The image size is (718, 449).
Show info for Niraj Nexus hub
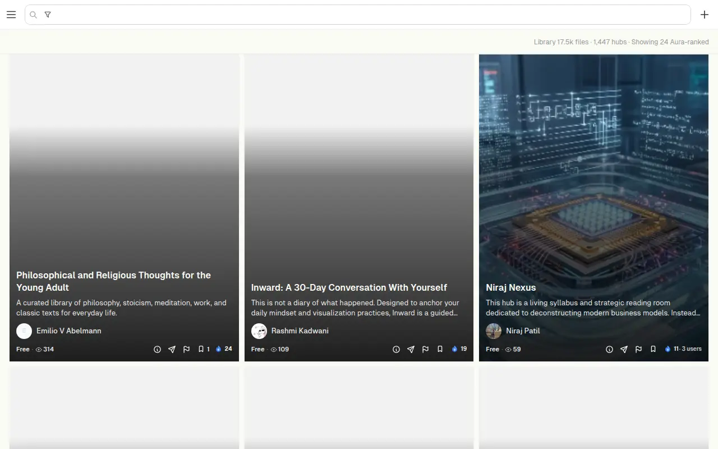[x=609, y=349]
